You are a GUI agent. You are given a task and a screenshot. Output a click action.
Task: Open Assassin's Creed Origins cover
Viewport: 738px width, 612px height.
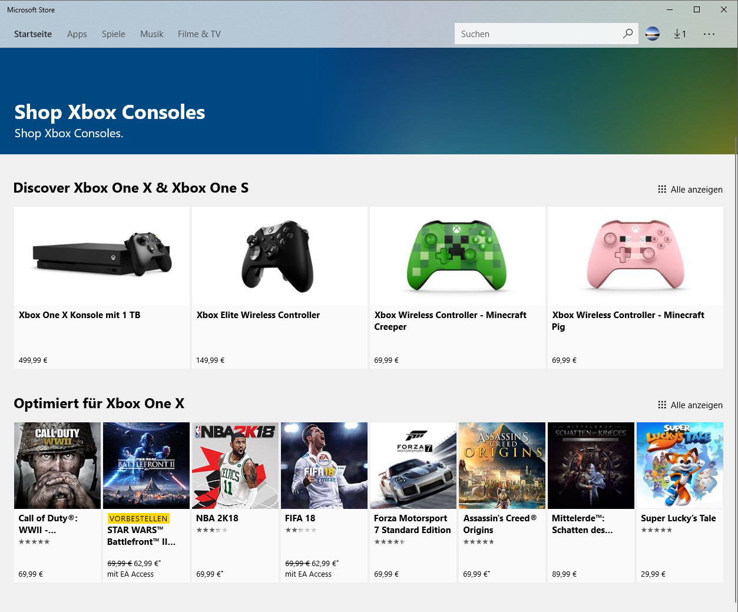[502, 465]
